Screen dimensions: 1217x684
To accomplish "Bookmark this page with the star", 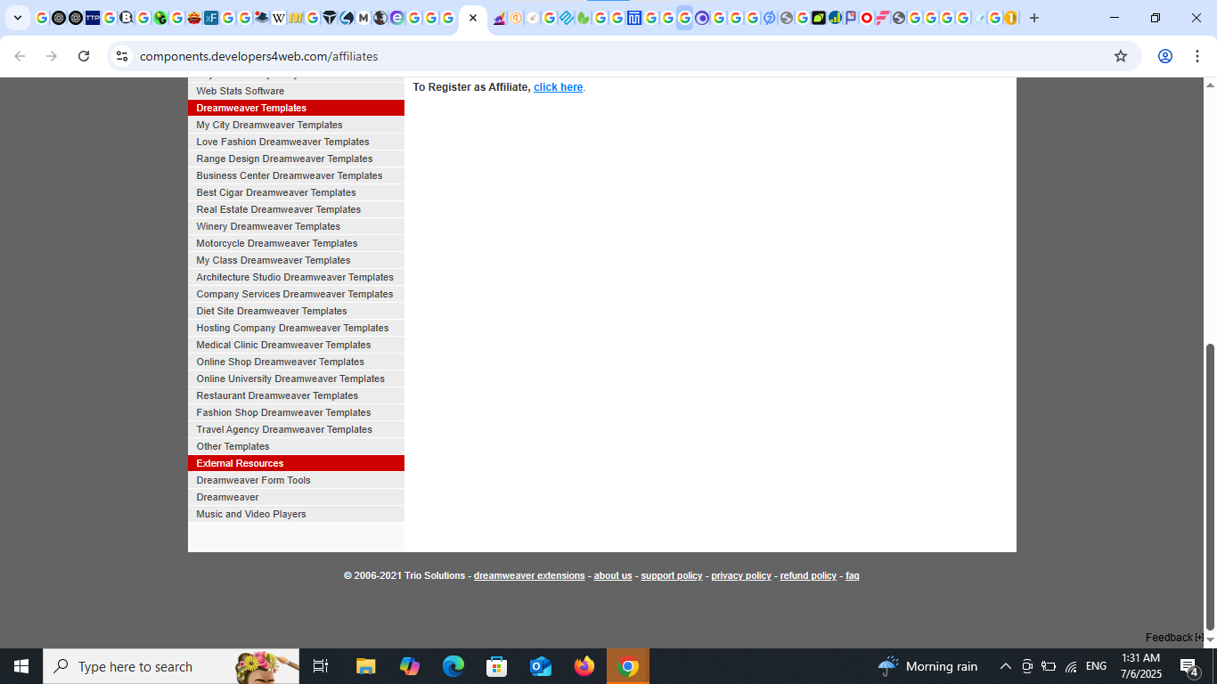I will 1121,56.
